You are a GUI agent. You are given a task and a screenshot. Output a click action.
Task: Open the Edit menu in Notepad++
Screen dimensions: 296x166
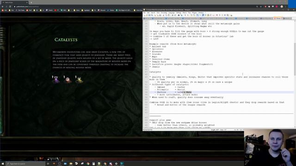click(x=148, y=12)
